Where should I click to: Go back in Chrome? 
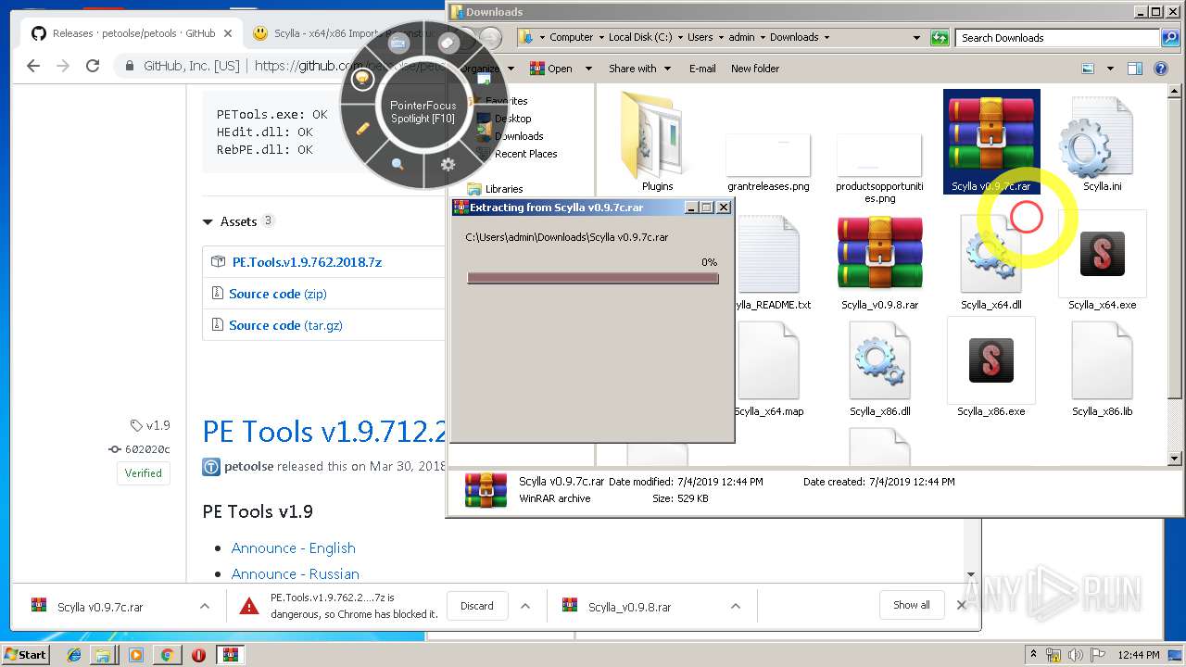click(33, 66)
